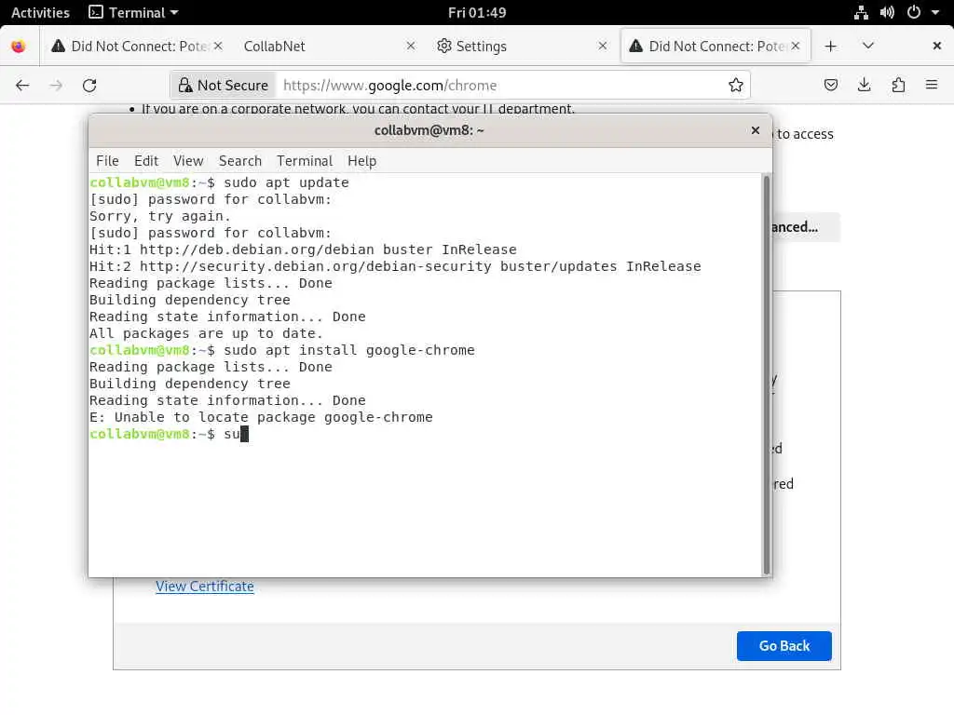The width and height of the screenshot is (954, 715).
Task: Open the Activities overview
Action: 40,12
